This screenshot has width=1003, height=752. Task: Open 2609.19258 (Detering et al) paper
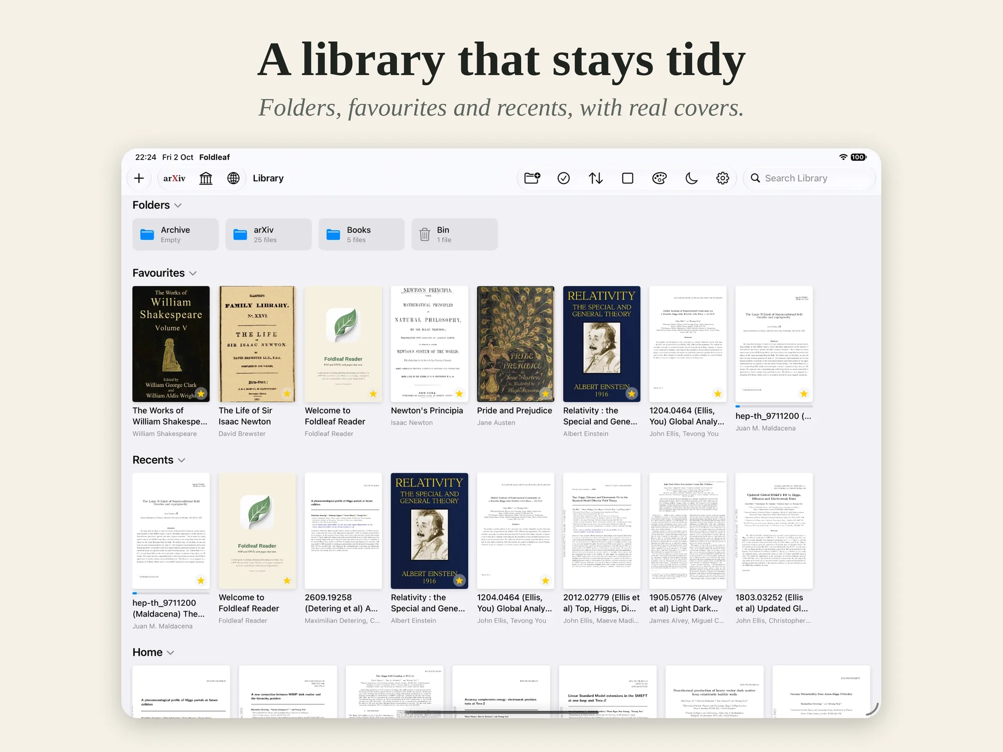tap(344, 531)
